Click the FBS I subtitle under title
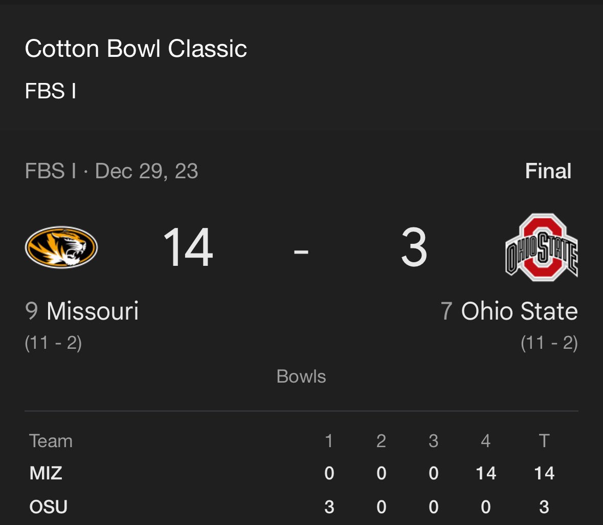 click(51, 91)
